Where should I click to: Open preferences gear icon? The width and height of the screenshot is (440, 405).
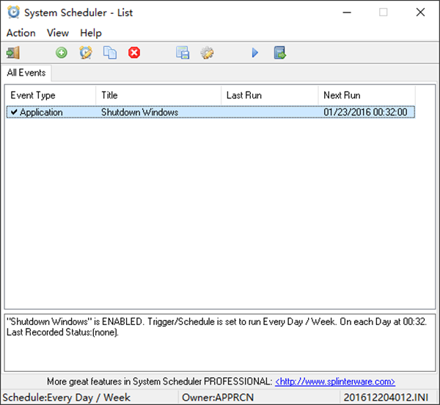207,53
